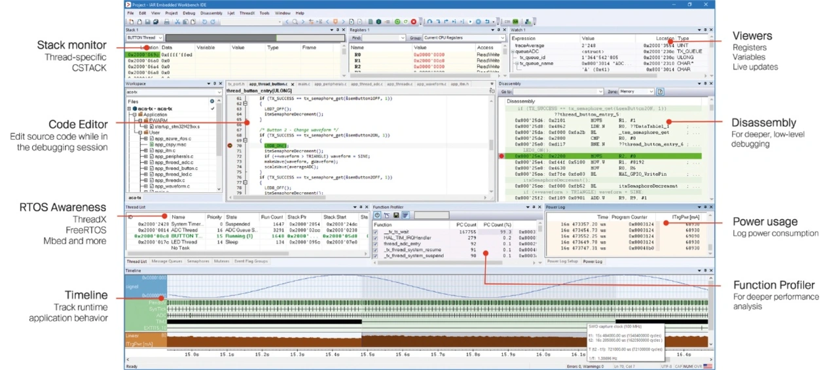This screenshot has width=838, height=370.
Task: Click the Function Profiler power enable icon
Action: pos(377,215)
